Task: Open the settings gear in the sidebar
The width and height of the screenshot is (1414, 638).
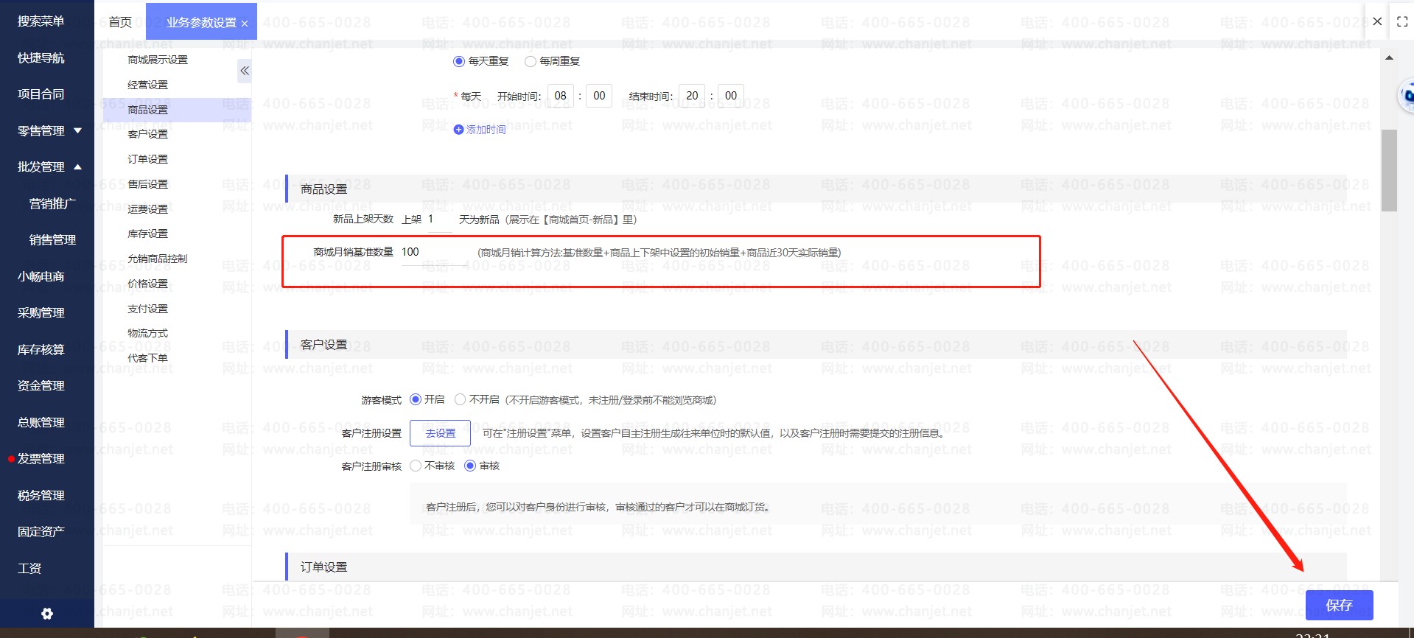Action: 47,614
